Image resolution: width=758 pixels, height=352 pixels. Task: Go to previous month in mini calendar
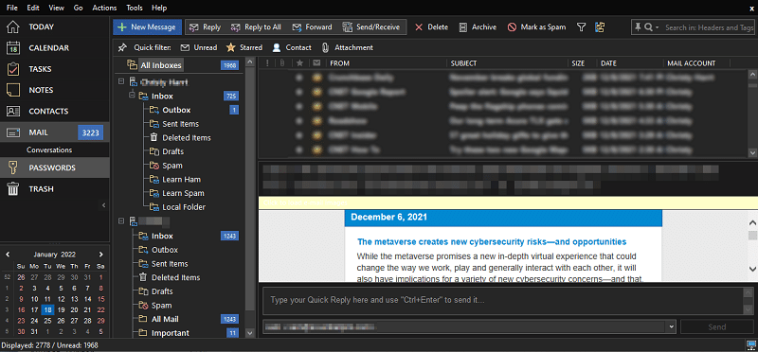[8, 254]
